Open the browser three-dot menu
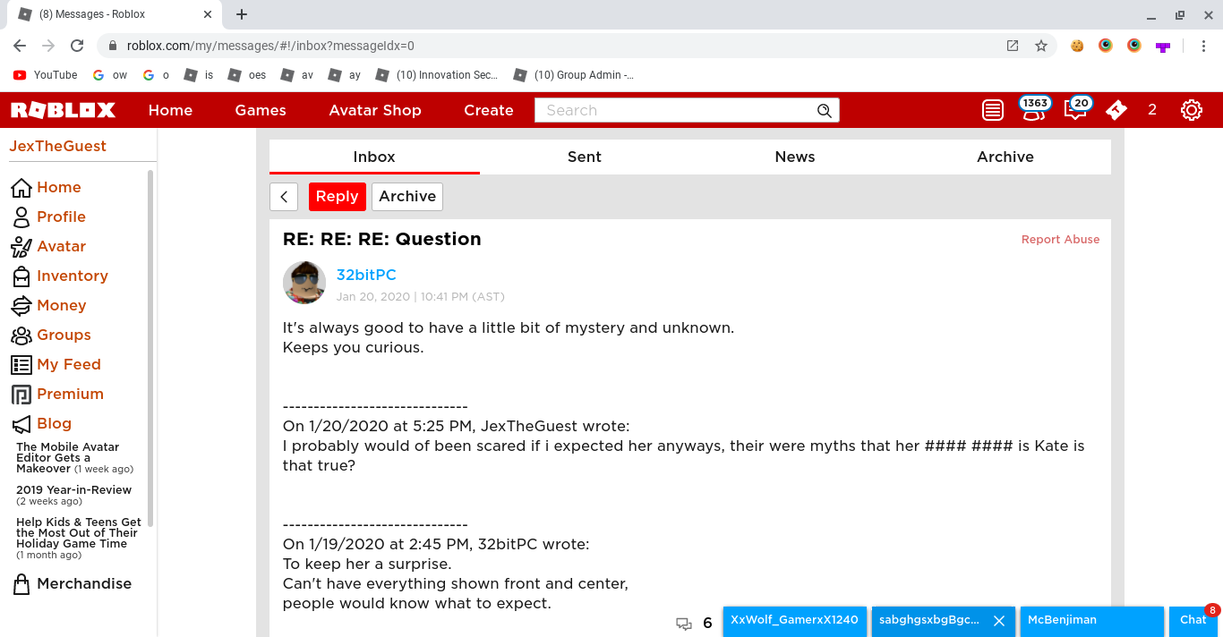1223x637 pixels. [1203, 46]
